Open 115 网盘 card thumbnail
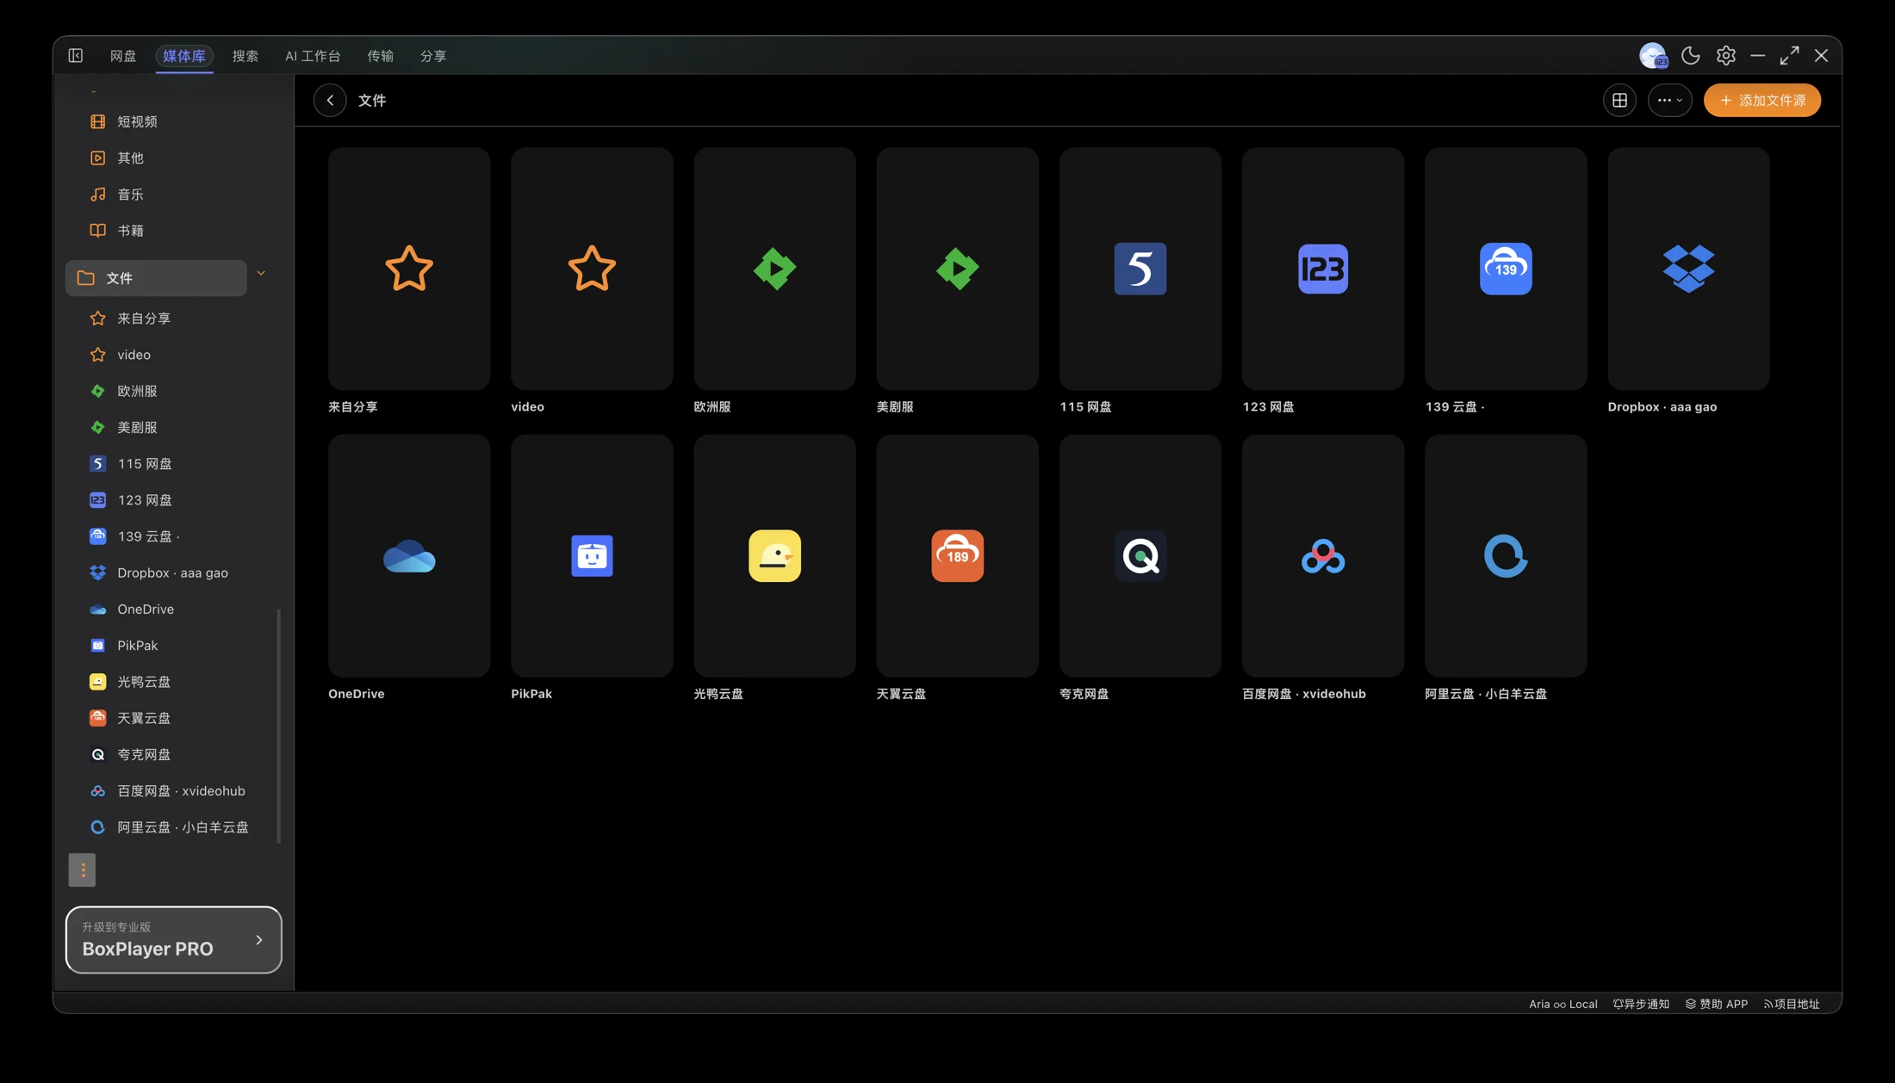 point(1140,268)
